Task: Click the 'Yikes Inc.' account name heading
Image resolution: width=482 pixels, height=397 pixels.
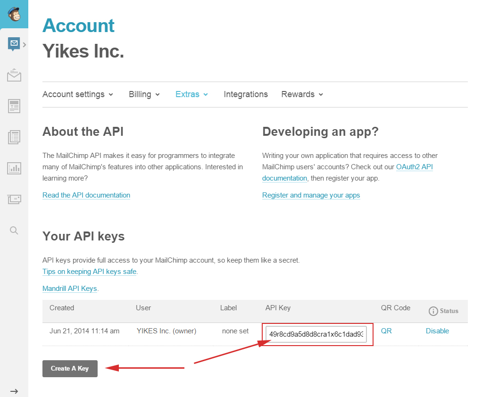Action: pos(83,51)
